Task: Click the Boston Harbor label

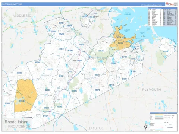Action: pos(128,14)
